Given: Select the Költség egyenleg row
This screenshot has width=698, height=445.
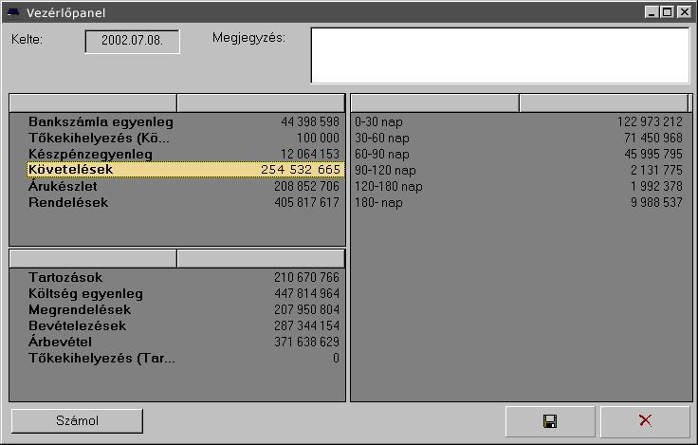Looking at the screenshot, I should click(x=177, y=293).
